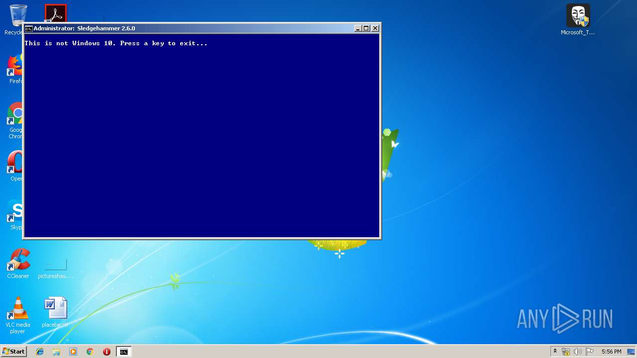Launch CCleaner from the desktop

[x=18, y=264]
